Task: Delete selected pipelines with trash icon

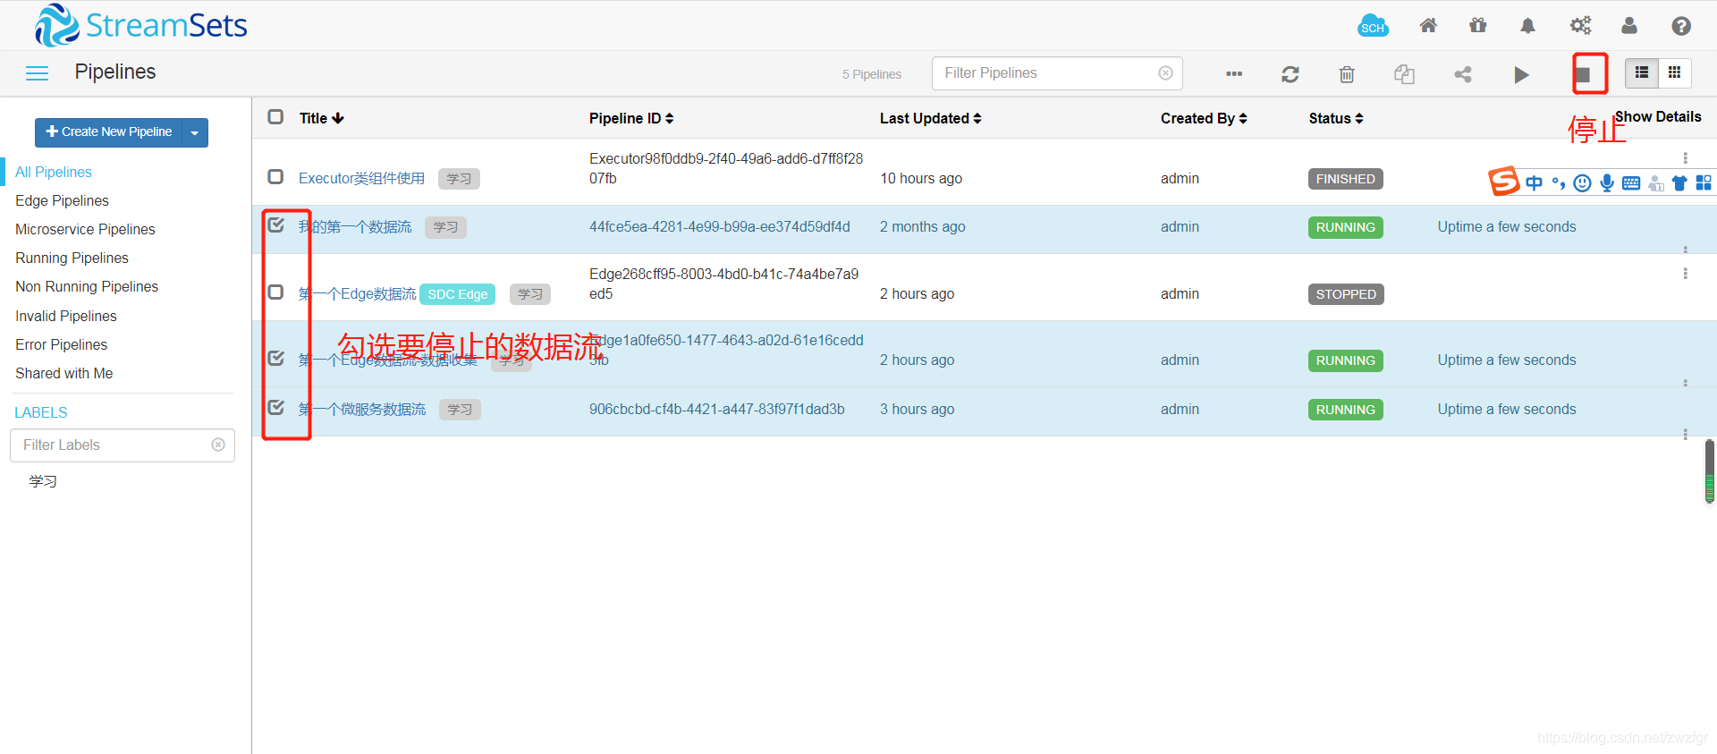Action: point(1347,74)
